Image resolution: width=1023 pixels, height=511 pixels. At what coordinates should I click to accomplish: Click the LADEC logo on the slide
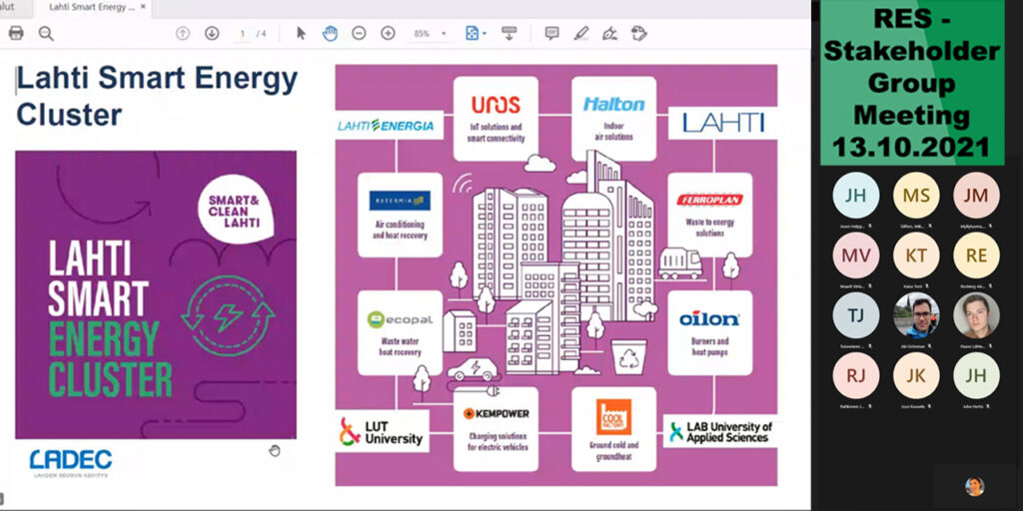click(71, 463)
